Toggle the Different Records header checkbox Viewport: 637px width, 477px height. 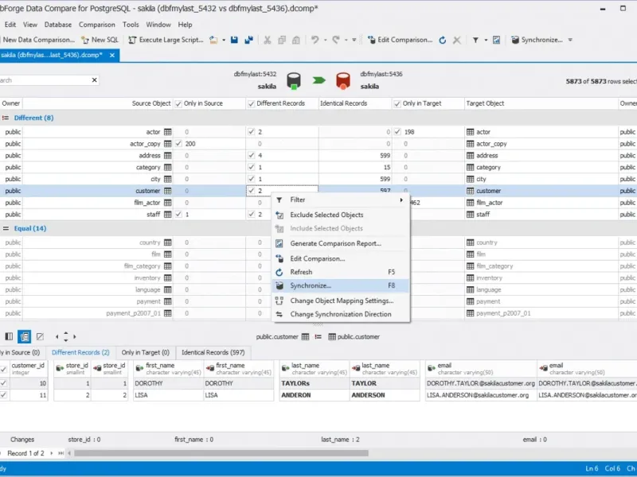251,104
